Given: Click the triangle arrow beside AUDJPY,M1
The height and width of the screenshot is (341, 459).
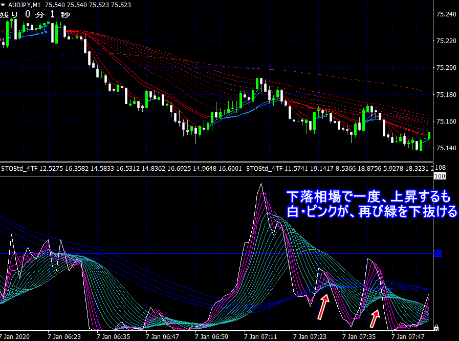Looking at the screenshot, I should click(x=3, y=5).
